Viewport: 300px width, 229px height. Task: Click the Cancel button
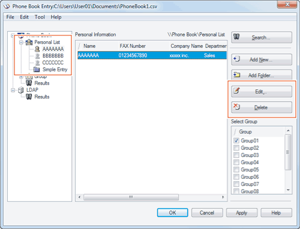click(207, 213)
